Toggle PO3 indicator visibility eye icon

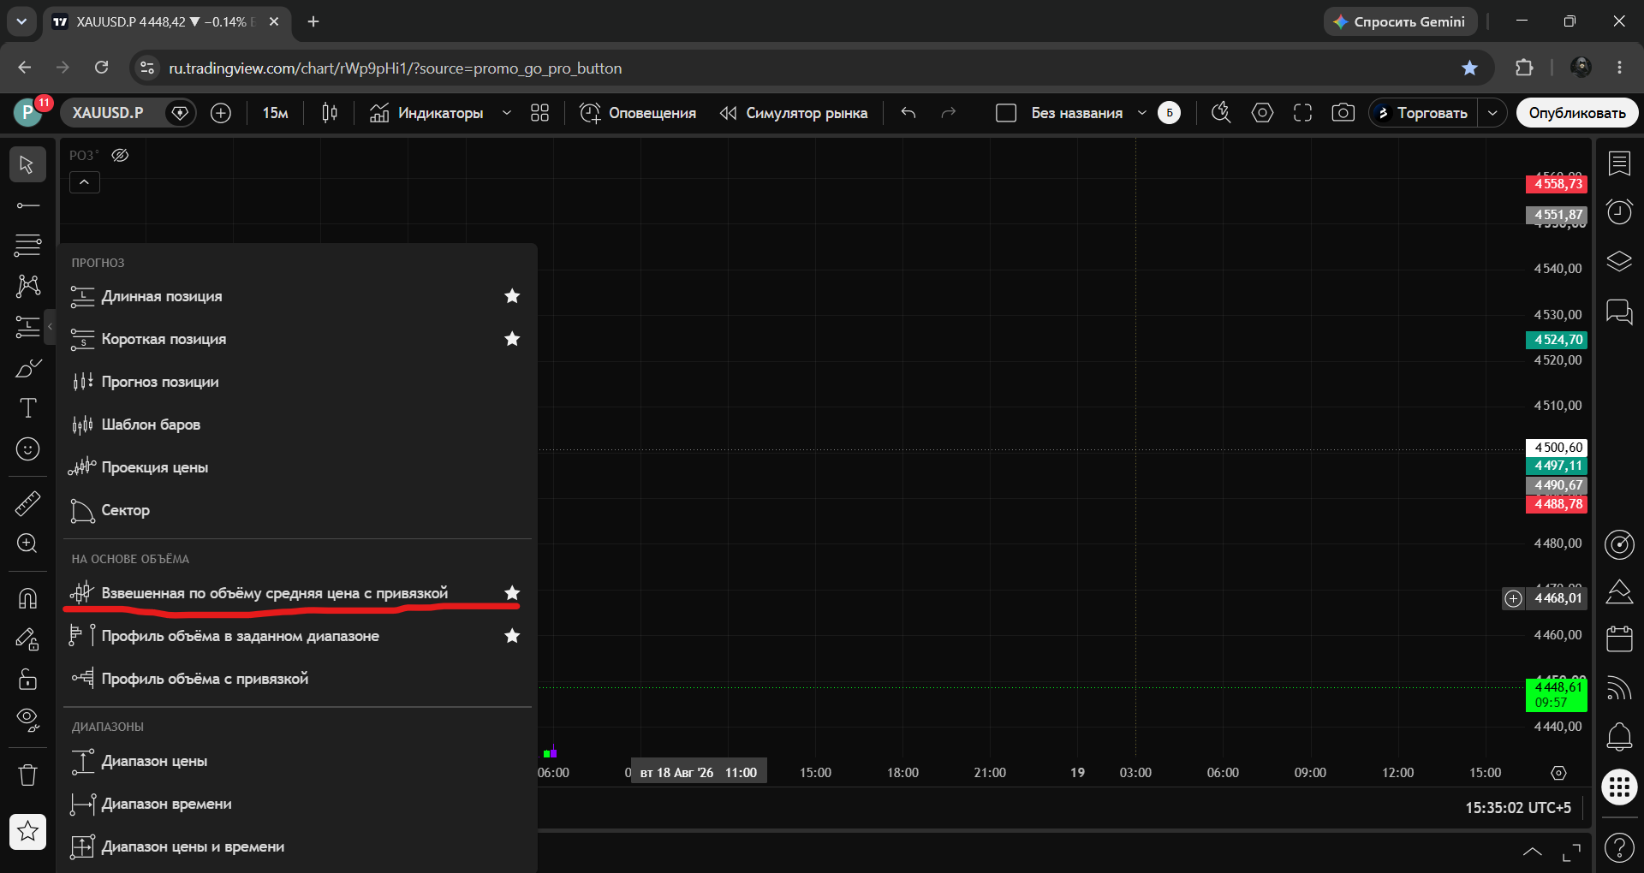pos(121,155)
